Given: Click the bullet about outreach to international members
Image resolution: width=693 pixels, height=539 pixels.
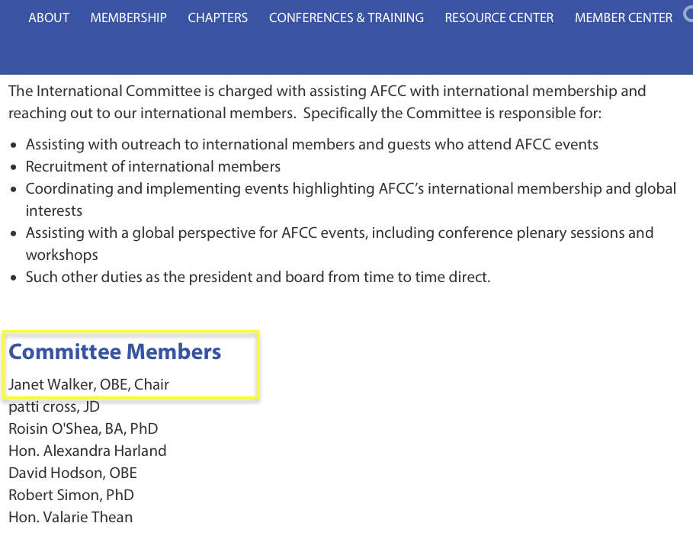Looking at the screenshot, I should click(x=312, y=144).
